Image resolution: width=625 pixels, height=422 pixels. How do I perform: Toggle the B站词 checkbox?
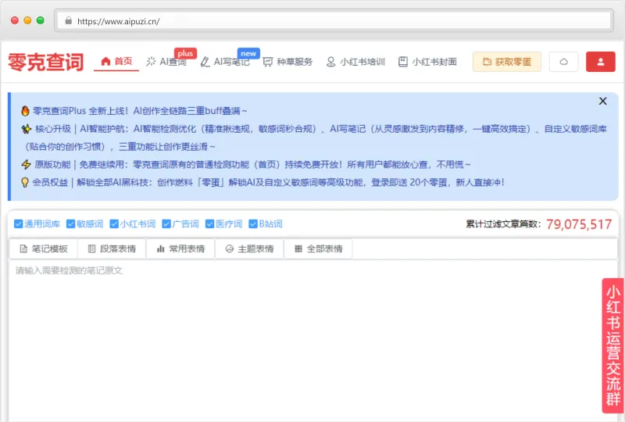pyautogui.click(x=253, y=224)
